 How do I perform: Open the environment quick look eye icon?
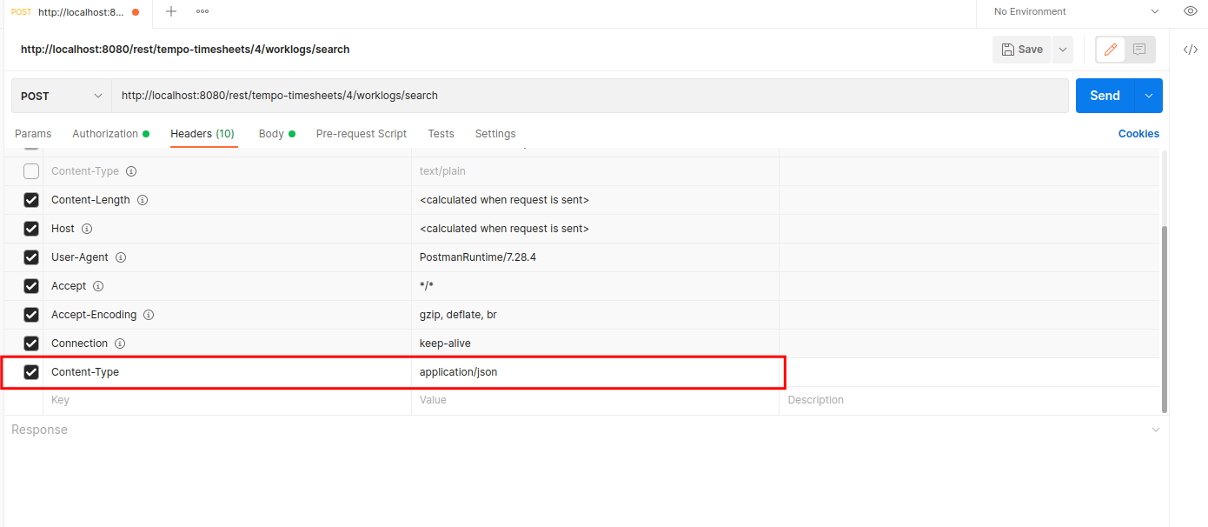(1190, 11)
